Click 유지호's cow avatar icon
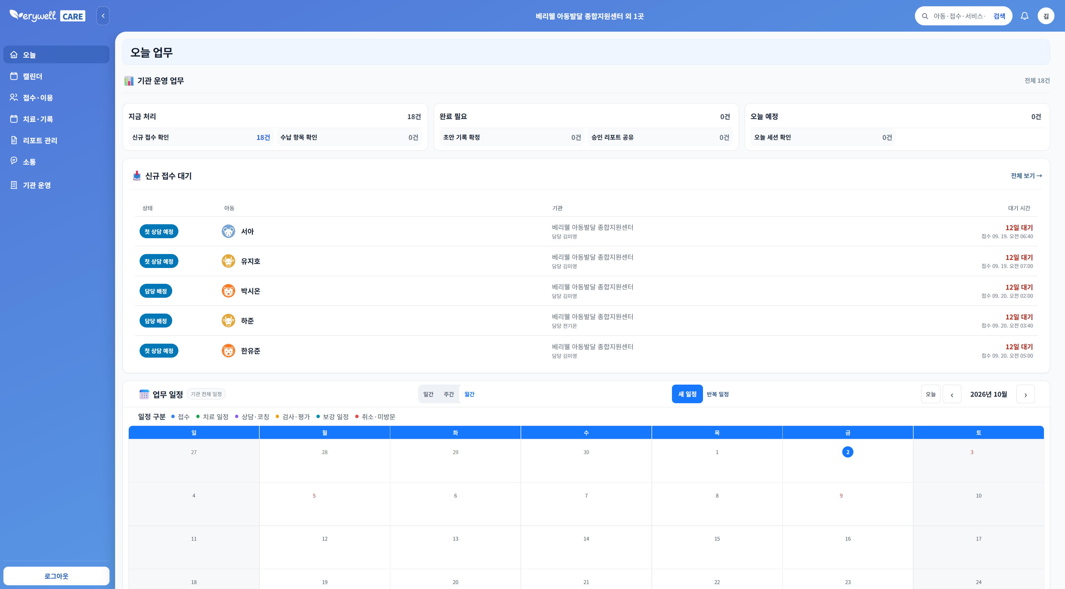Screen dimensions: 1065x589 click(x=228, y=261)
